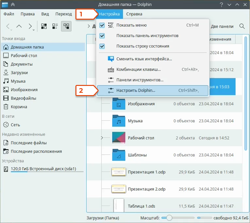250x223 pixels.
Task: Choose Комбинации клавиш menu entry
Action: tap(153, 70)
